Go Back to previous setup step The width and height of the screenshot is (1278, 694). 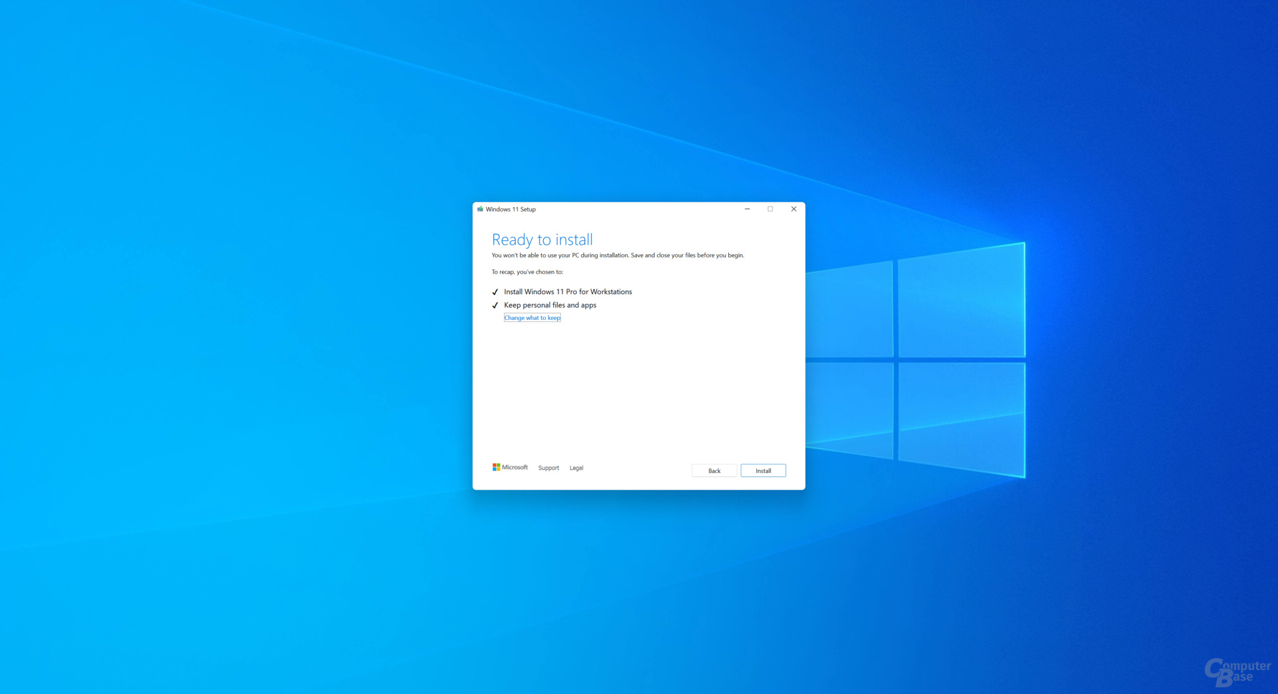[x=714, y=470]
